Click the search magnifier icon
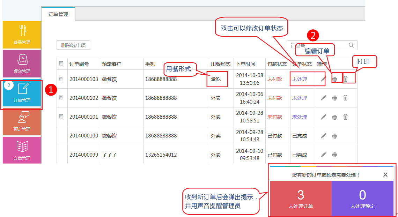This screenshot has width=398, height=217. coord(351,45)
